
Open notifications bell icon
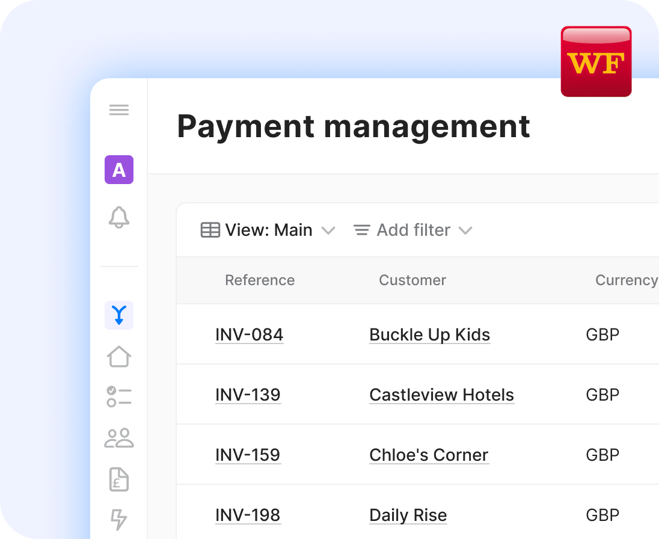tap(119, 217)
